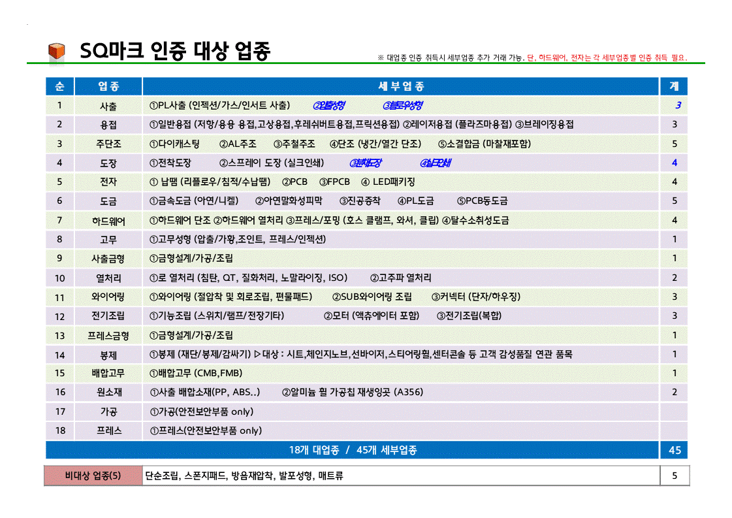
Task: Click '②AL주조' text
Action: 238,144
